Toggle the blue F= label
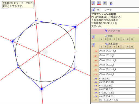139x104 pixels. point(96,96)
